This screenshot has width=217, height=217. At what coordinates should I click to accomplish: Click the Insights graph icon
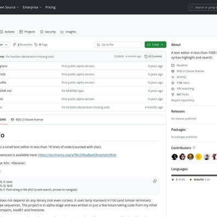(62, 32)
